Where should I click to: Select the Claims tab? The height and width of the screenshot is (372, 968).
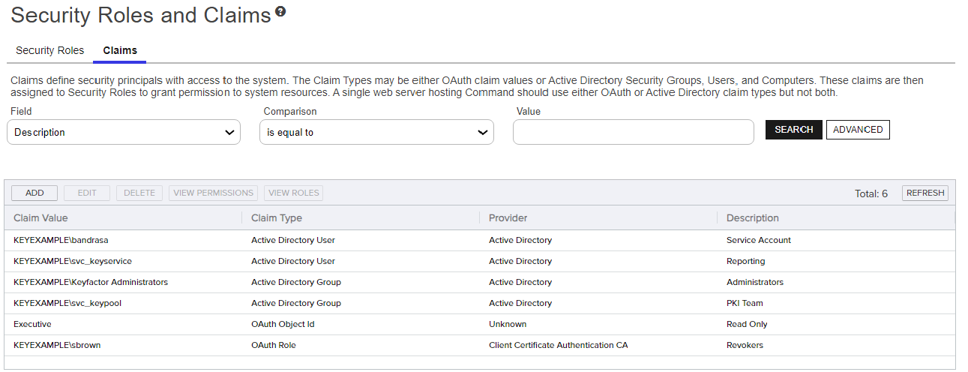(120, 50)
